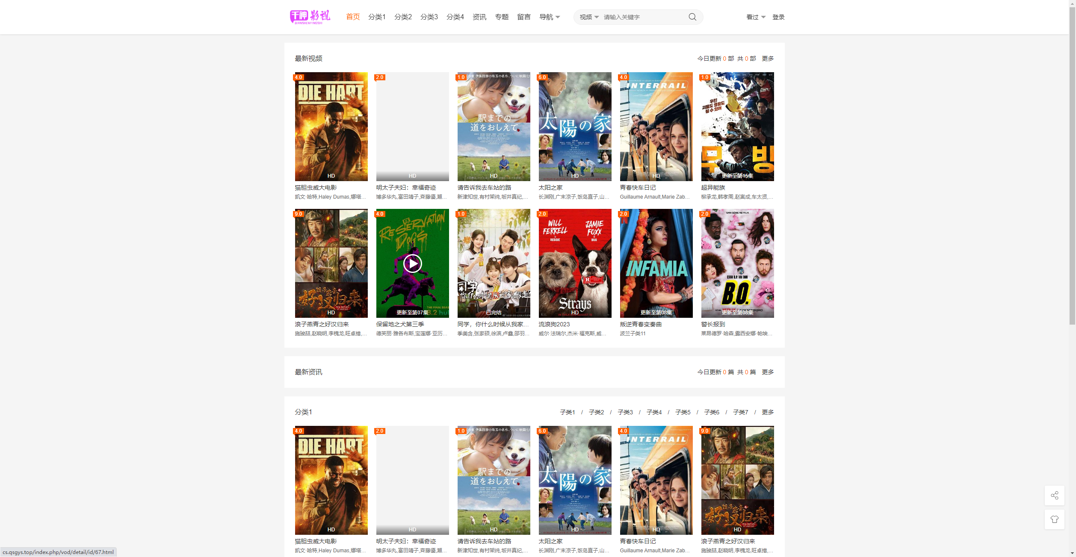This screenshot has width=1076, height=557.
Task: Click the share icon button
Action: [x=1054, y=495]
